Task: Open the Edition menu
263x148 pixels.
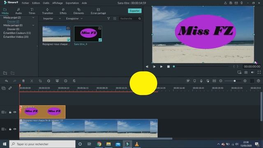Action: [x=36, y=3]
